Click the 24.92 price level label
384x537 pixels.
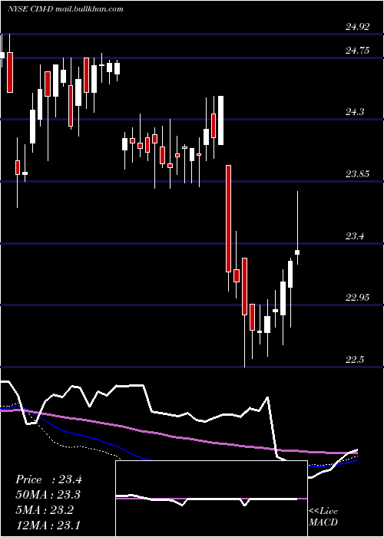(357, 27)
